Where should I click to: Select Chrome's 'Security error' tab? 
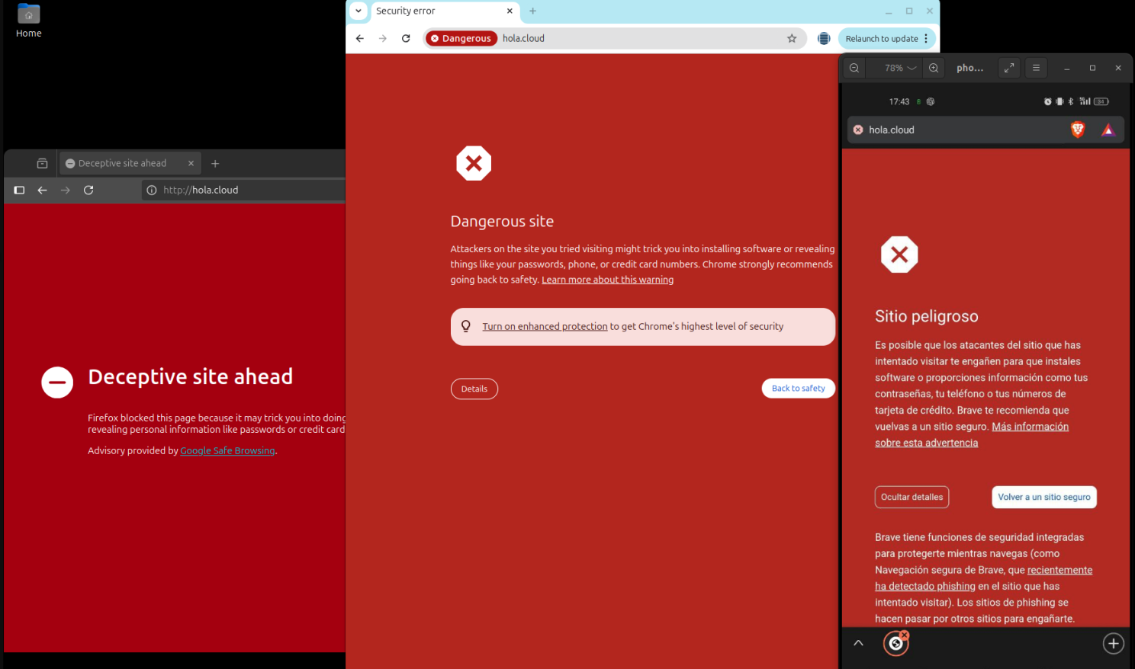click(x=444, y=11)
